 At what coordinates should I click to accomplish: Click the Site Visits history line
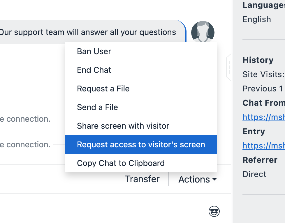(x=263, y=75)
